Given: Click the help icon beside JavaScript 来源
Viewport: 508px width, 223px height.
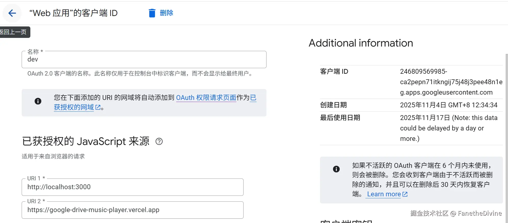Looking at the screenshot, I should pos(159,141).
